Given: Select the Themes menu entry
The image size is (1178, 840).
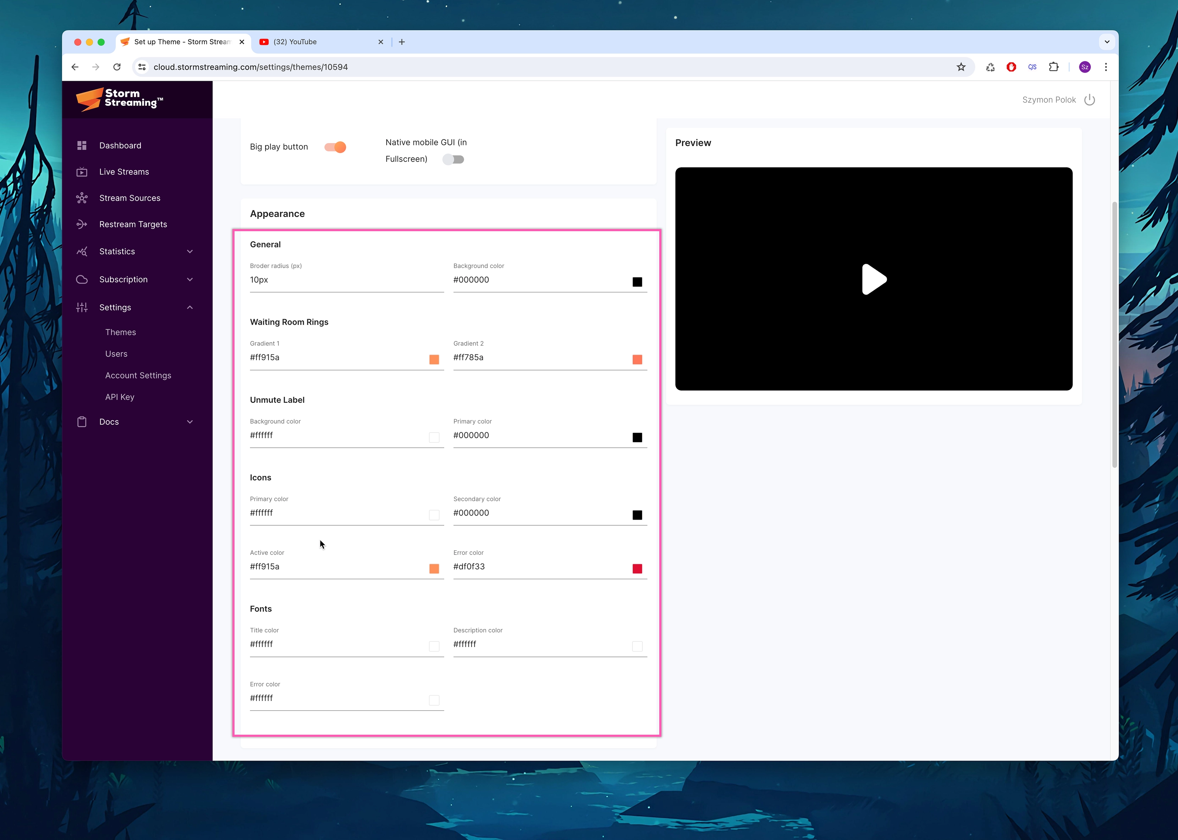Looking at the screenshot, I should coord(121,332).
